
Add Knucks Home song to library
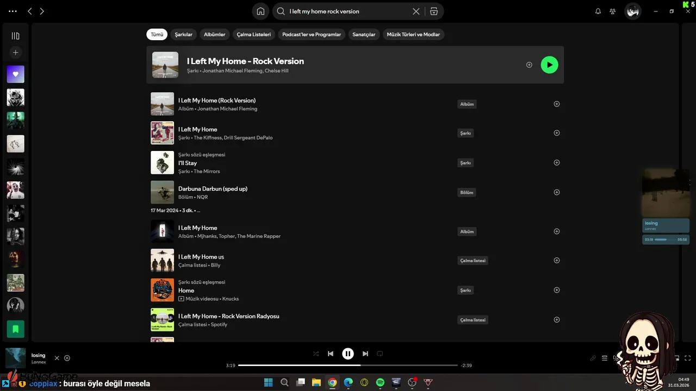tap(556, 290)
